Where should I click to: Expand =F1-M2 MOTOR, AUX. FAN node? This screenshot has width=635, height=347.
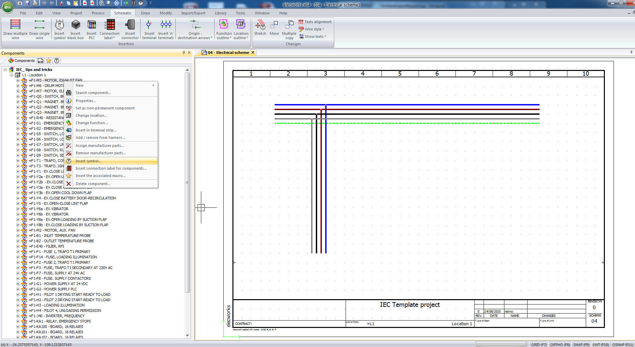pyautogui.click(x=18, y=230)
